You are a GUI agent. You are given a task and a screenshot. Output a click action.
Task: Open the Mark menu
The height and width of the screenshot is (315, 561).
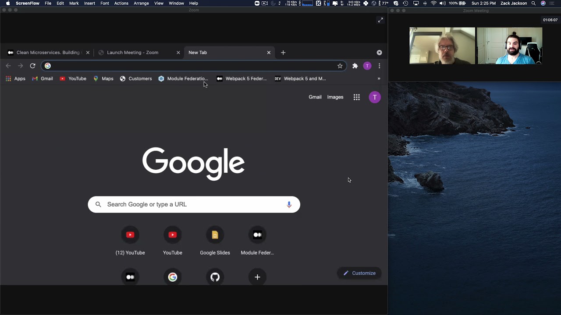pos(74,3)
